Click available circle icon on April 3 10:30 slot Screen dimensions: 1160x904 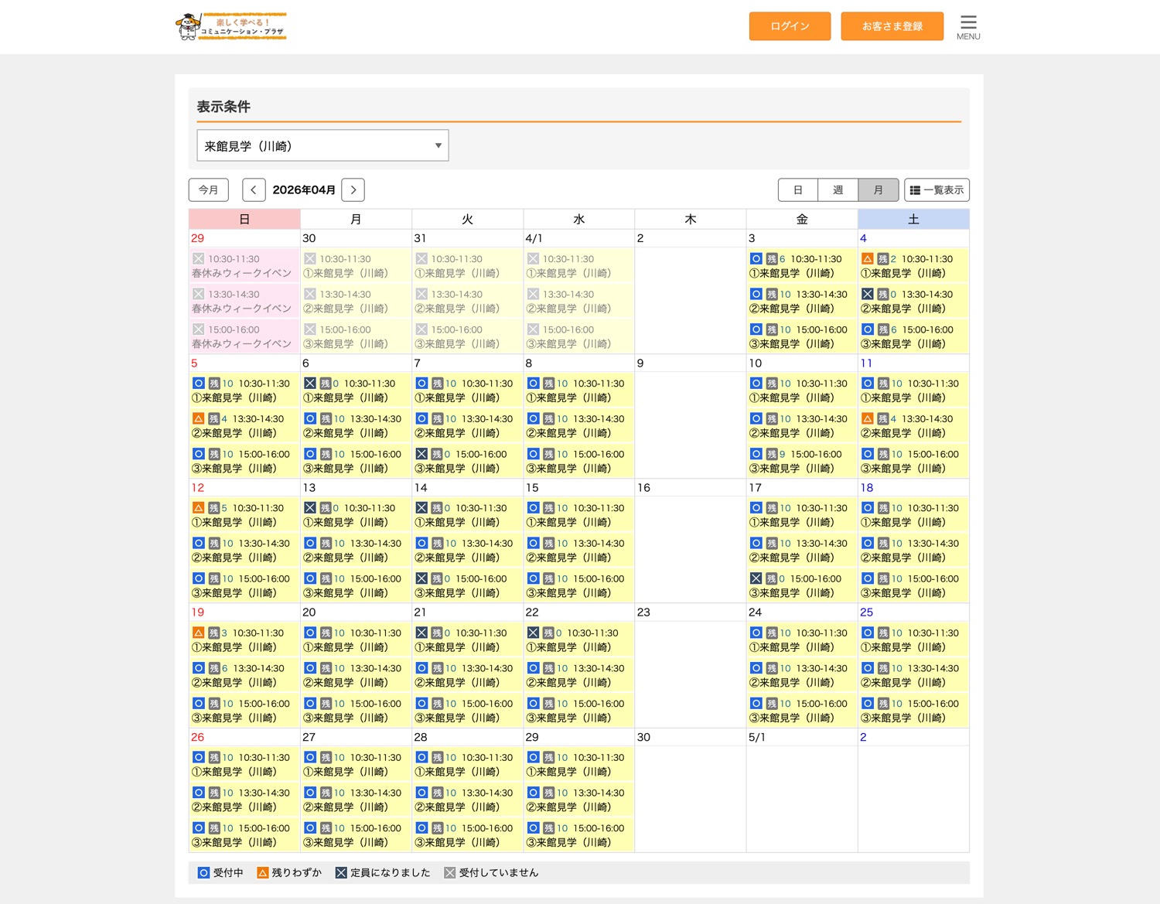[x=756, y=259]
